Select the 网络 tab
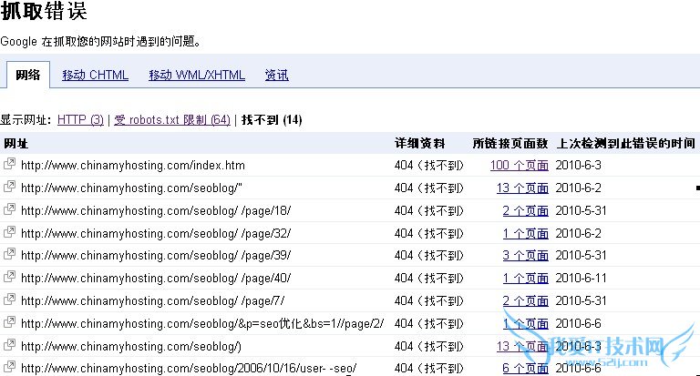The width and height of the screenshot is (700, 376). pos(27,75)
